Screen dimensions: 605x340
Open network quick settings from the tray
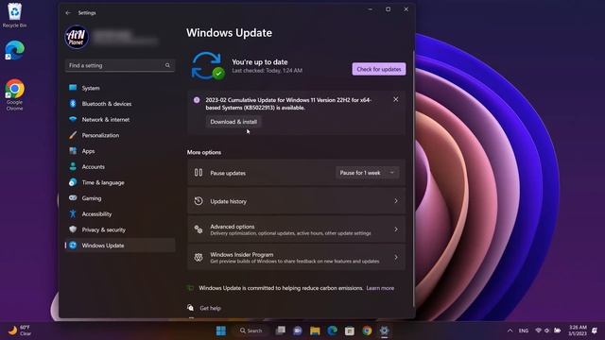pyautogui.click(x=539, y=331)
